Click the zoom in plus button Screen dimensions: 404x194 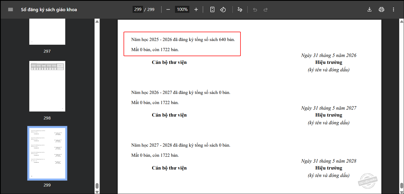[196, 10]
